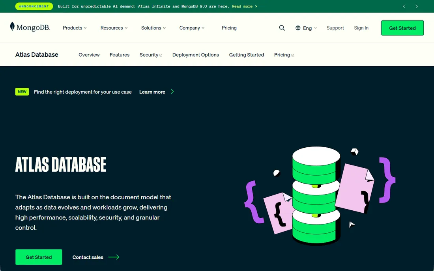Go to next announcement arrow
Image resolution: width=434 pixels, height=271 pixels.
pyautogui.click(x=417, y=6)
